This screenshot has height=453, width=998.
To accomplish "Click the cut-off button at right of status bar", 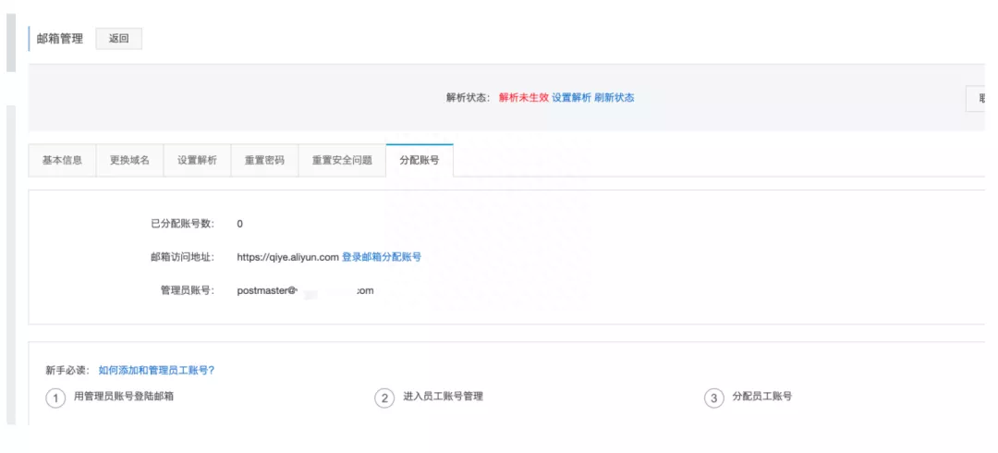I will coord(980,98).
